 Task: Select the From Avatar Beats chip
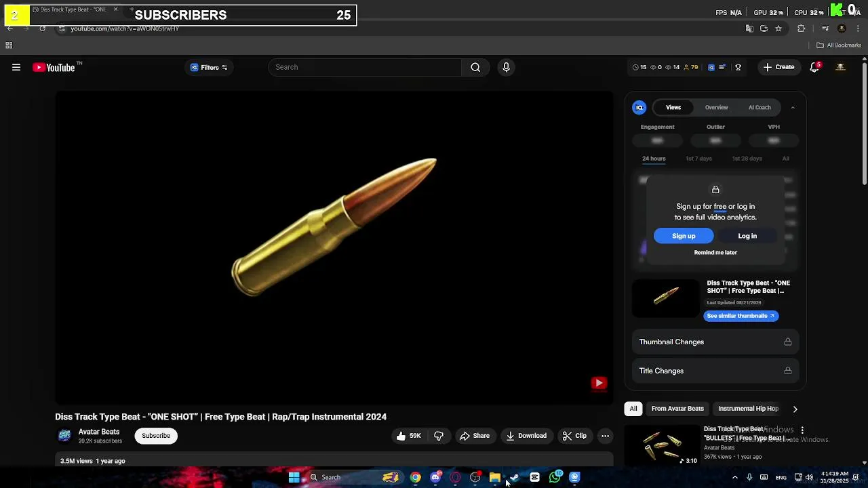click(x=677, y=409)
